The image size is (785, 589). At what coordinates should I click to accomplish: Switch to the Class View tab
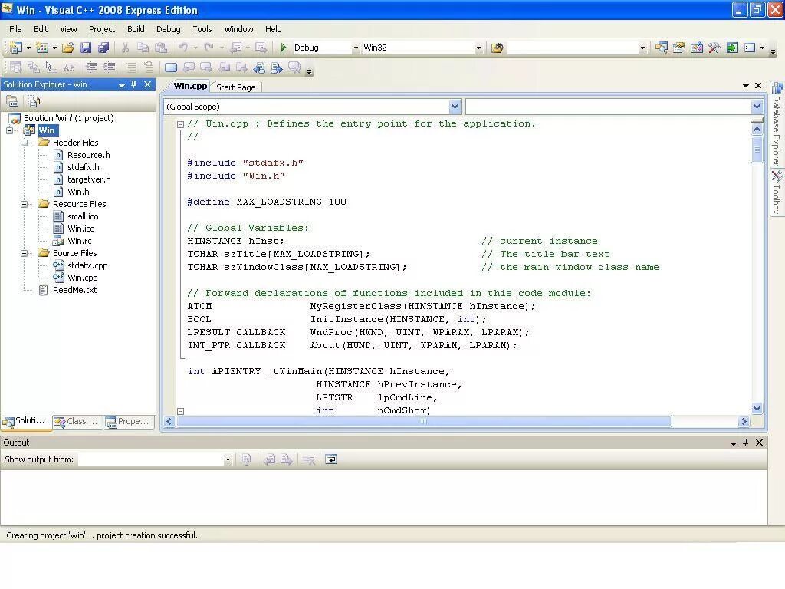(x=77, y=422)
